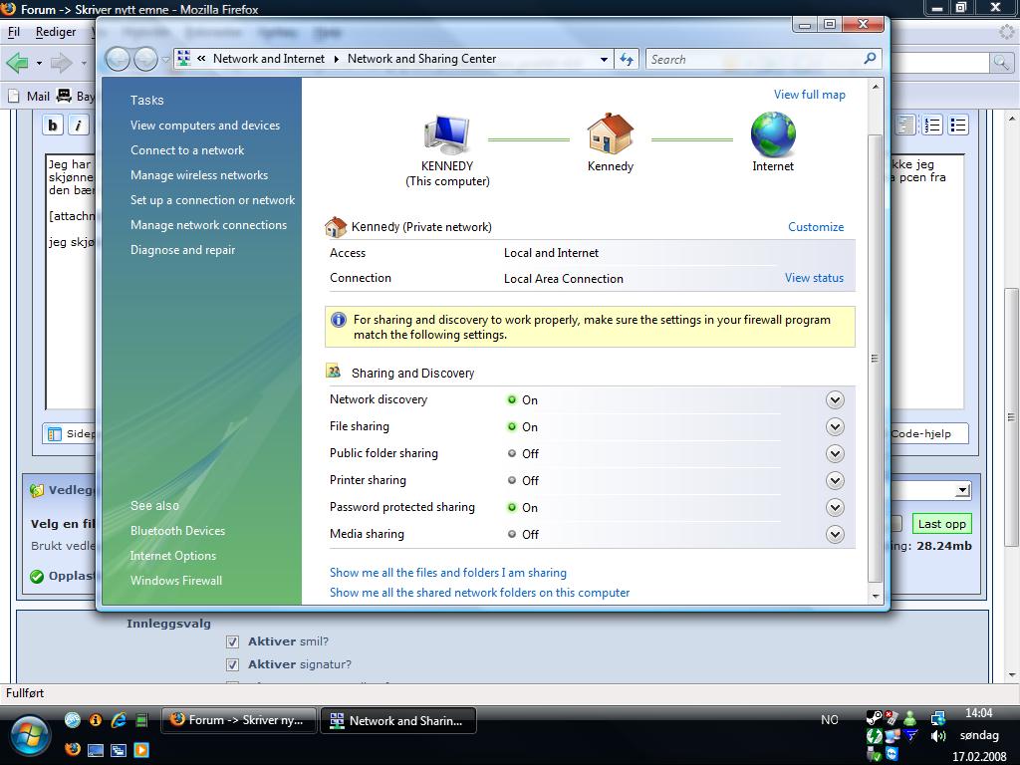This screenshot has height=765, width=1020.
Task: Switch to the Forum Firefox taskbar button
Action: coord(239,720)
